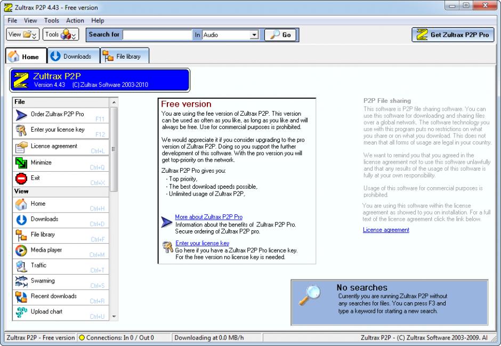Click the red Exit icon in sidebar

(x=21, y=178)
